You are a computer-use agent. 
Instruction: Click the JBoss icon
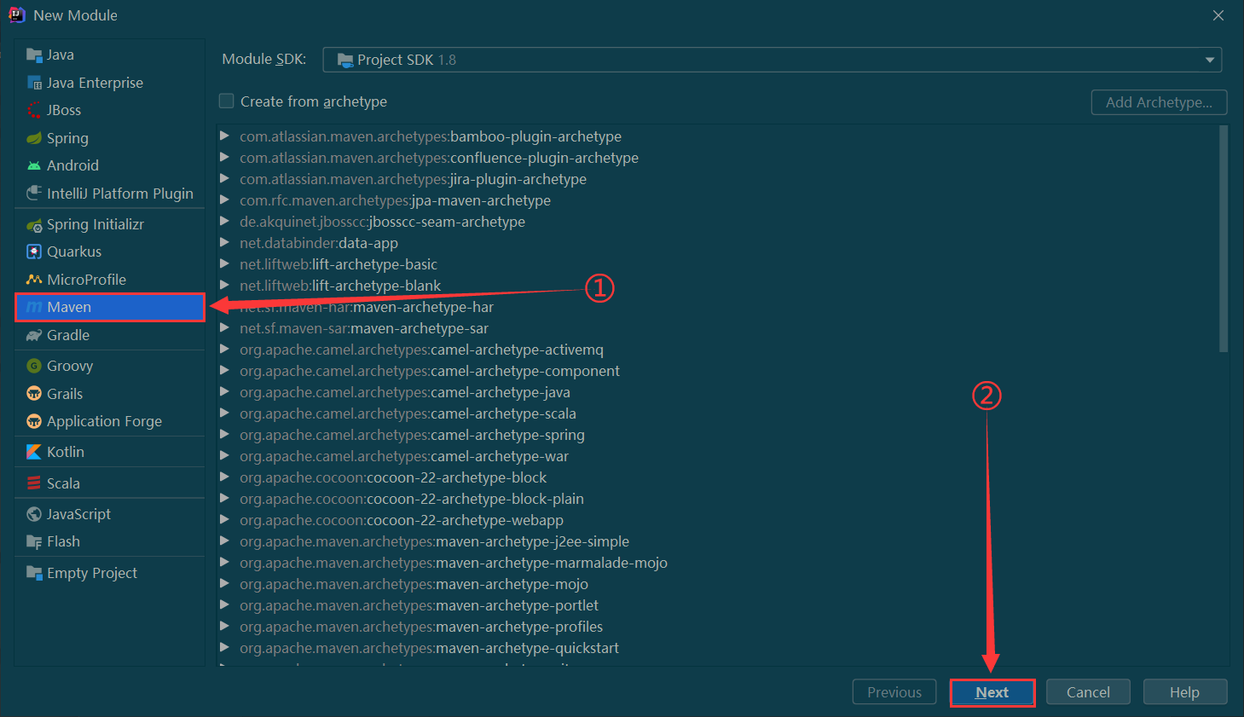coord(34,110)
